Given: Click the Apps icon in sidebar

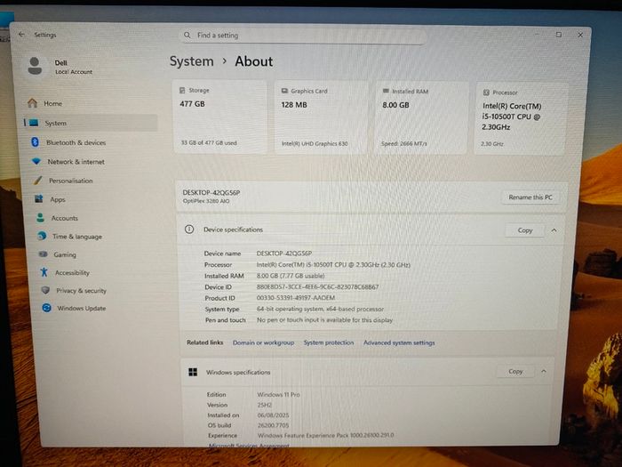Looking at the screenshot, I should coord(39,198).
